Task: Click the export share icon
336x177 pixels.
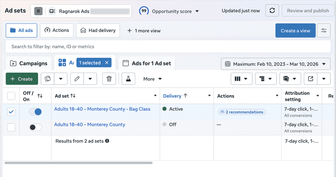Action: pyautogui.click(x=310, y=79)
